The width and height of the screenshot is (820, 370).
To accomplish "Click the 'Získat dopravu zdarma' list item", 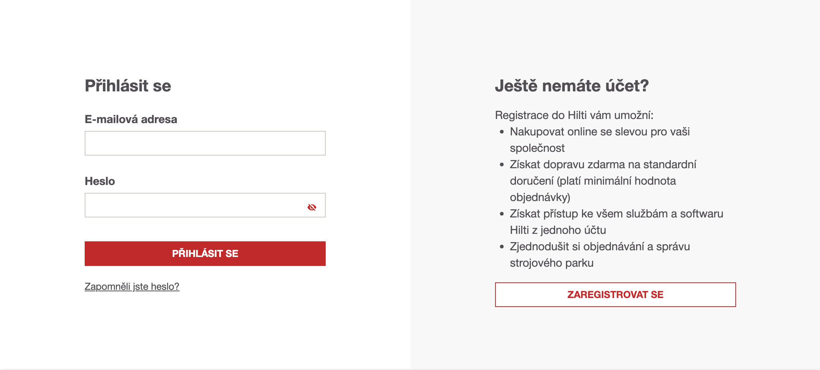I will (x=603, y=181).
